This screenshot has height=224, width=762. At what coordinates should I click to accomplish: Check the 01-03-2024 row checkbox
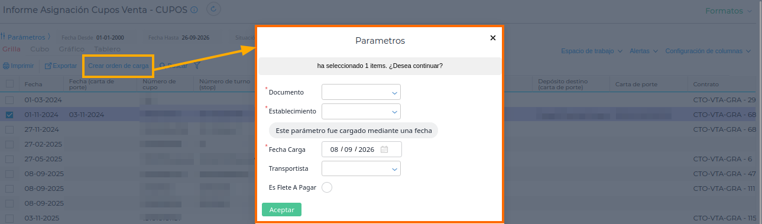click(9, 100)
